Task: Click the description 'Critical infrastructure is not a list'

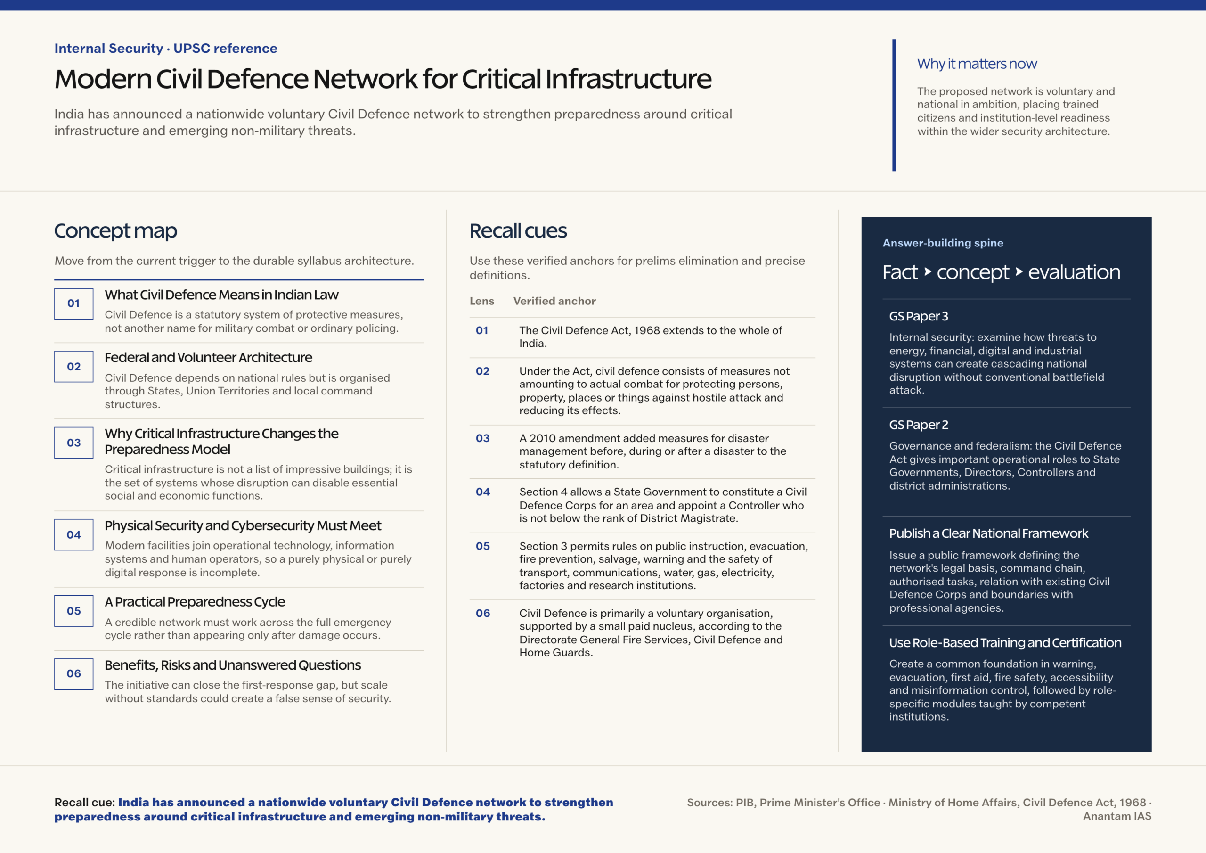Action: point(258,483)
